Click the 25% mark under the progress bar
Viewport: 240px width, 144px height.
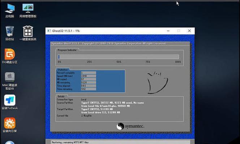pyautogui.click(x=90, y=62)
